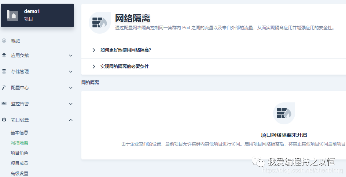
Task: Click the description starting with 通过配置网络隔离
Action: tap(225, 28)
